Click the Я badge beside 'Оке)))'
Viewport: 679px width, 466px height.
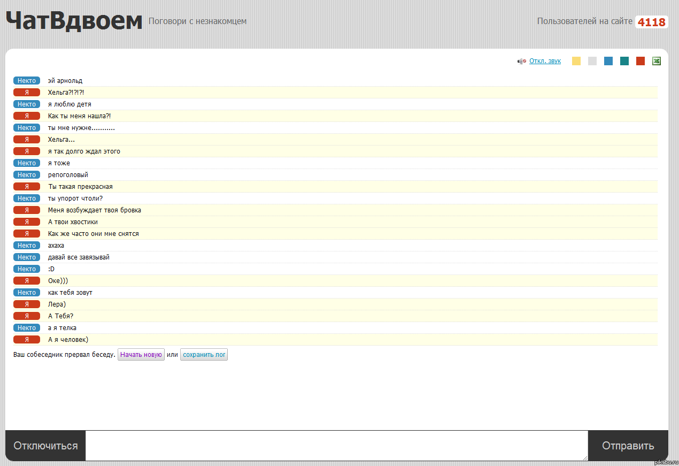pyautogui.click(x=27, y=281)
